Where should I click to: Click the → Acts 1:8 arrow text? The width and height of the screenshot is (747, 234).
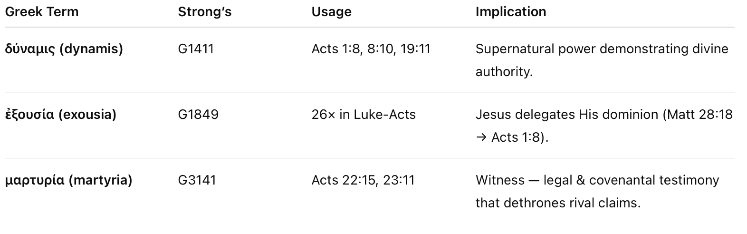click(x=511, y=137)
